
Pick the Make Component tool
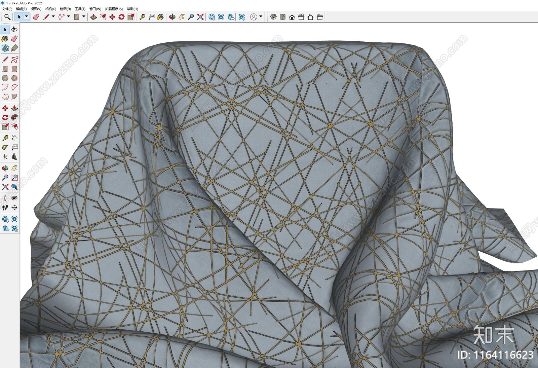[5, 48]
